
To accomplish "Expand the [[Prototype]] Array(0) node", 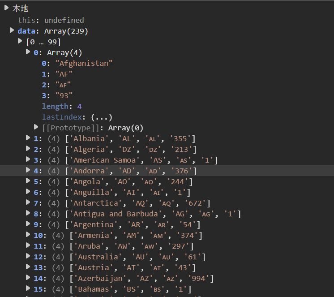I will 36,128.
